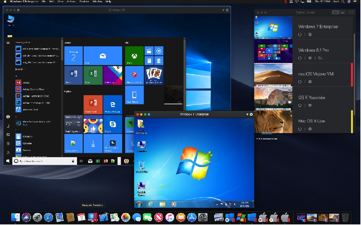Open the Actions menu in menu bar
This screenshot has width=361, height=225.
pyautogui.click(x=71, y=2)
